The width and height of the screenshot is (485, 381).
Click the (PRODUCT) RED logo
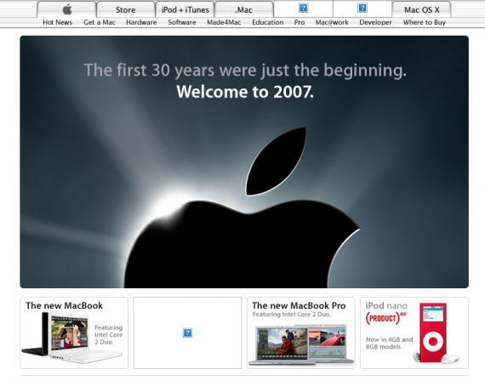click(x=386, y=318)
